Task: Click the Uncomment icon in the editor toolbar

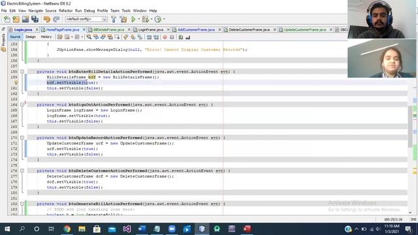Action: coord(188,37)
